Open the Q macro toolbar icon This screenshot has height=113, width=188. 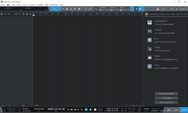90,9
